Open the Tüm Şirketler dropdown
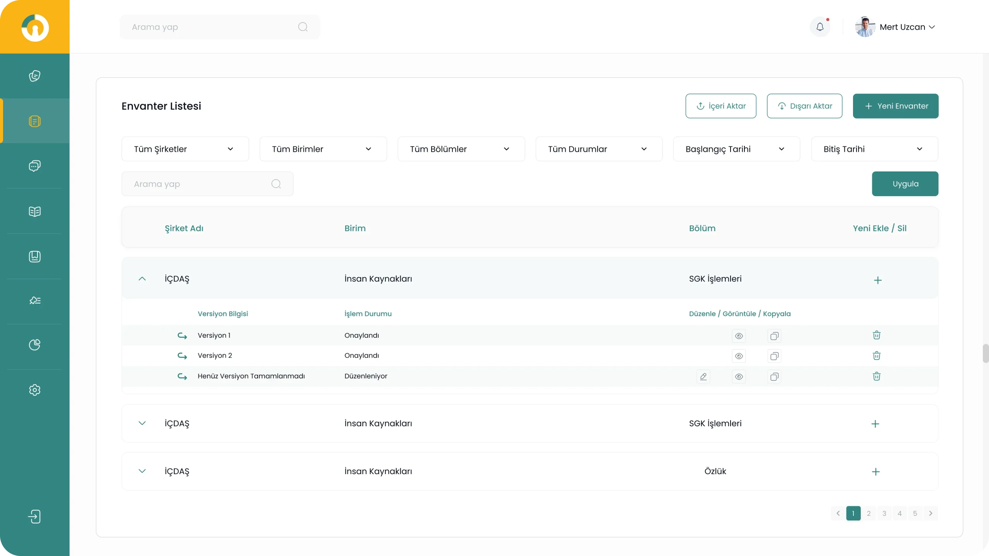Image resolution: width=989 pixels, height=556 pixels. [185, 149]
